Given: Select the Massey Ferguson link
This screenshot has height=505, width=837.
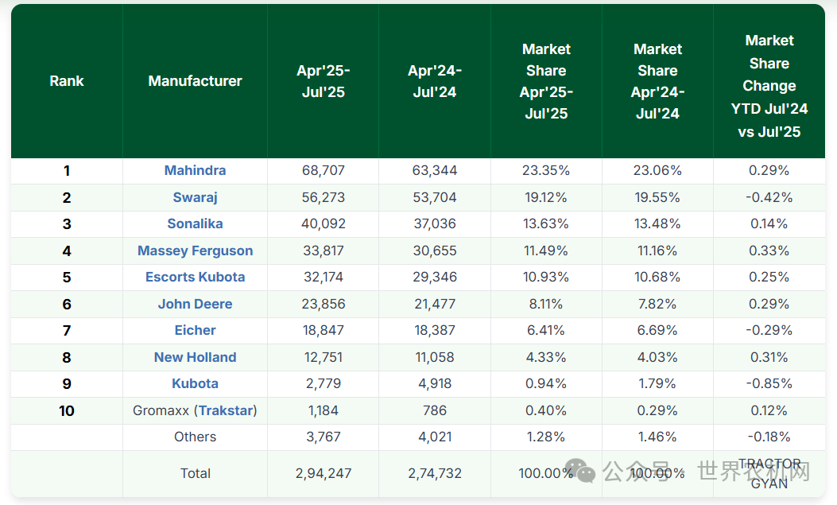Looking at the screenshot, I should point(195,251).
